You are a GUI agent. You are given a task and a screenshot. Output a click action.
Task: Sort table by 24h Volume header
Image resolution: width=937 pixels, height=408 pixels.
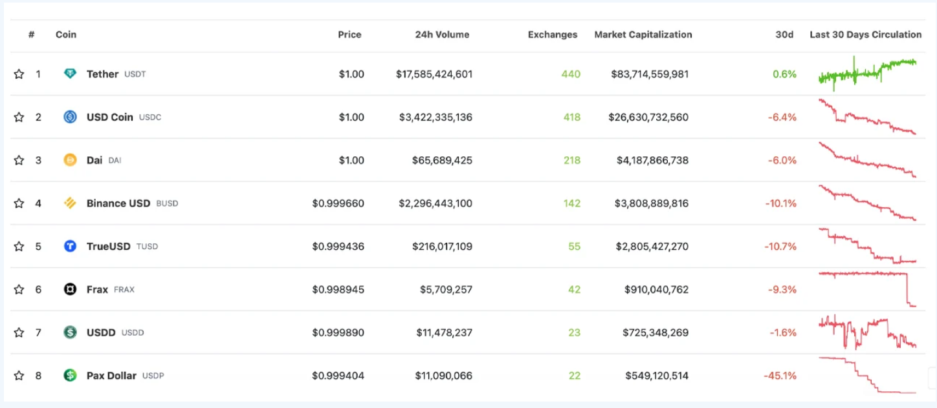tap(442, 35)
